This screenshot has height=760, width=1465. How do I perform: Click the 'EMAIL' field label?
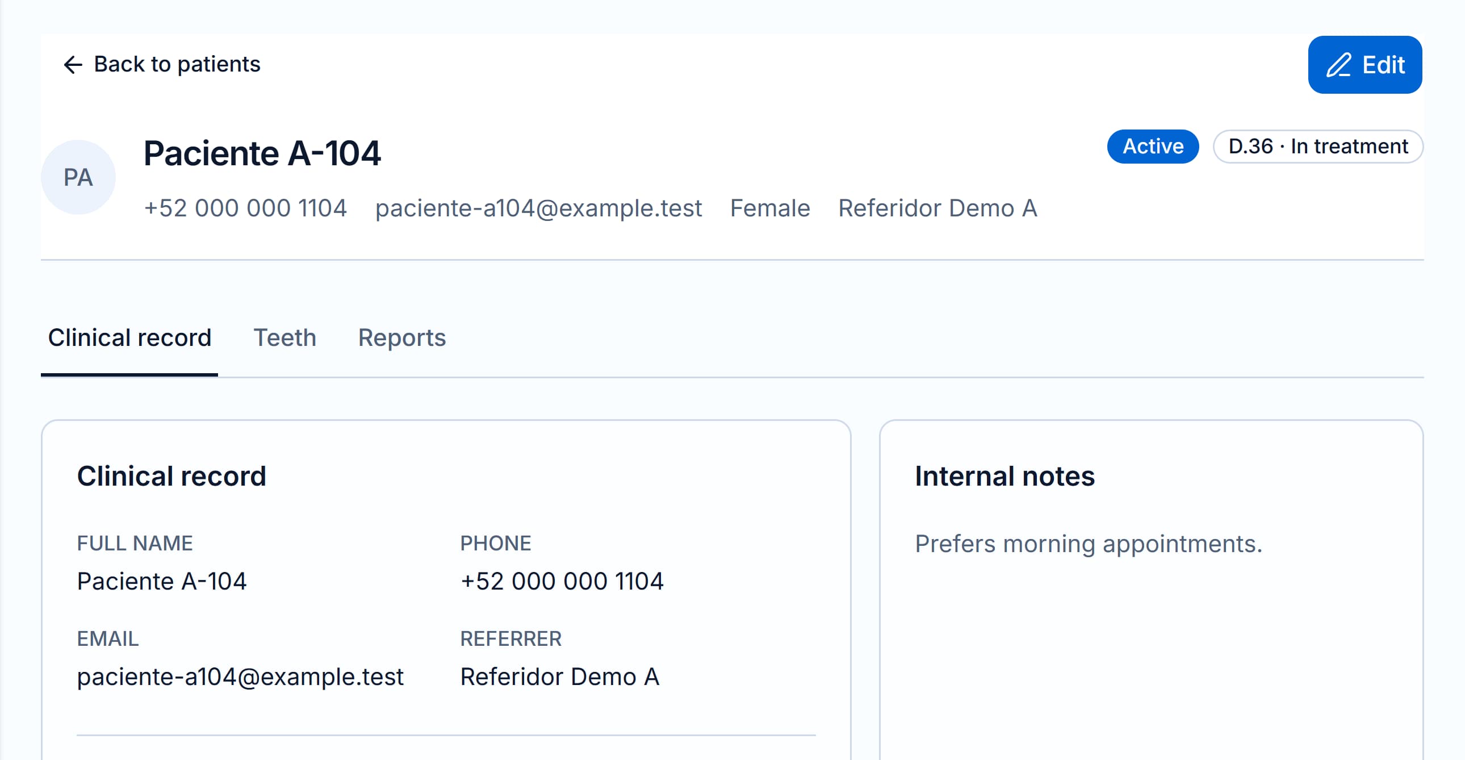tap(107, 639)
